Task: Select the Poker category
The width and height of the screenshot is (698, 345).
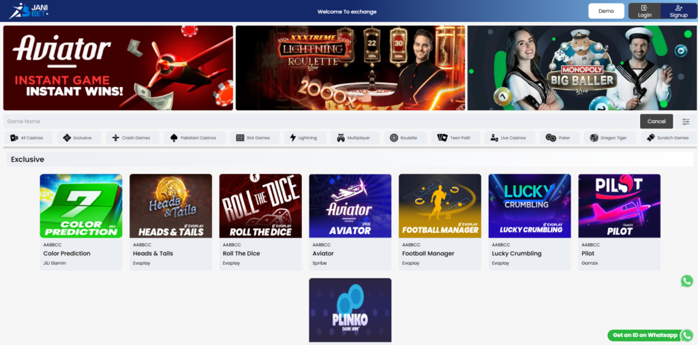Action: 558,137
